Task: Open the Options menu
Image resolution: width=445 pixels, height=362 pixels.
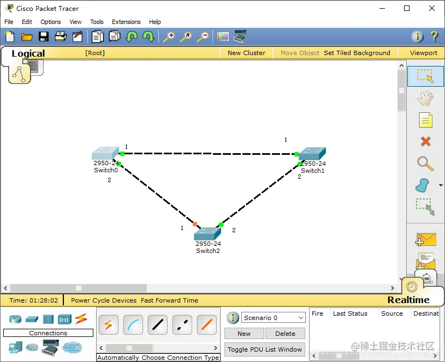Action: [51, 22]
